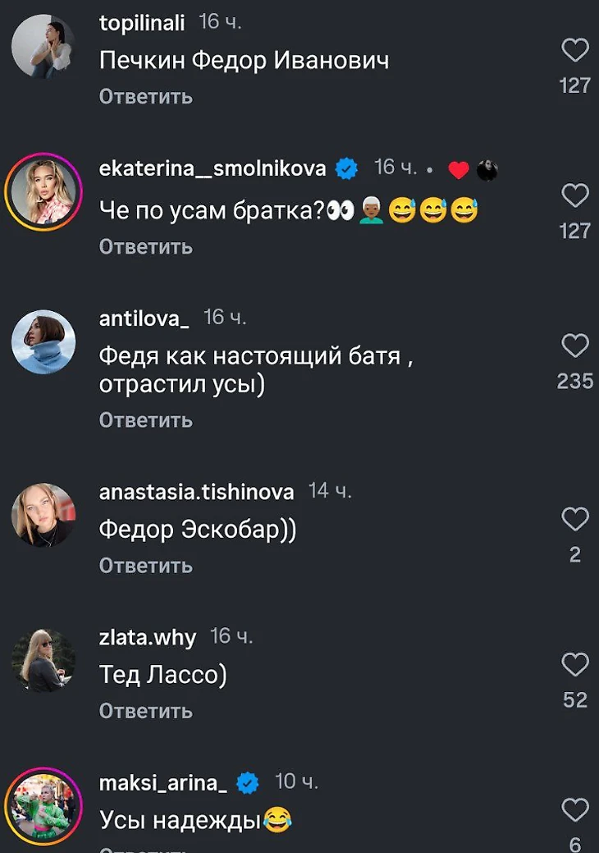
Task: Like maksi_arina_'s Усы надежды comment
Action: pyautogui.click(x=575, y=811)
